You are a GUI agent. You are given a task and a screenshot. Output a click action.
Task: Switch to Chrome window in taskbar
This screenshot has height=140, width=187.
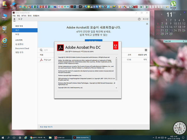38,138
